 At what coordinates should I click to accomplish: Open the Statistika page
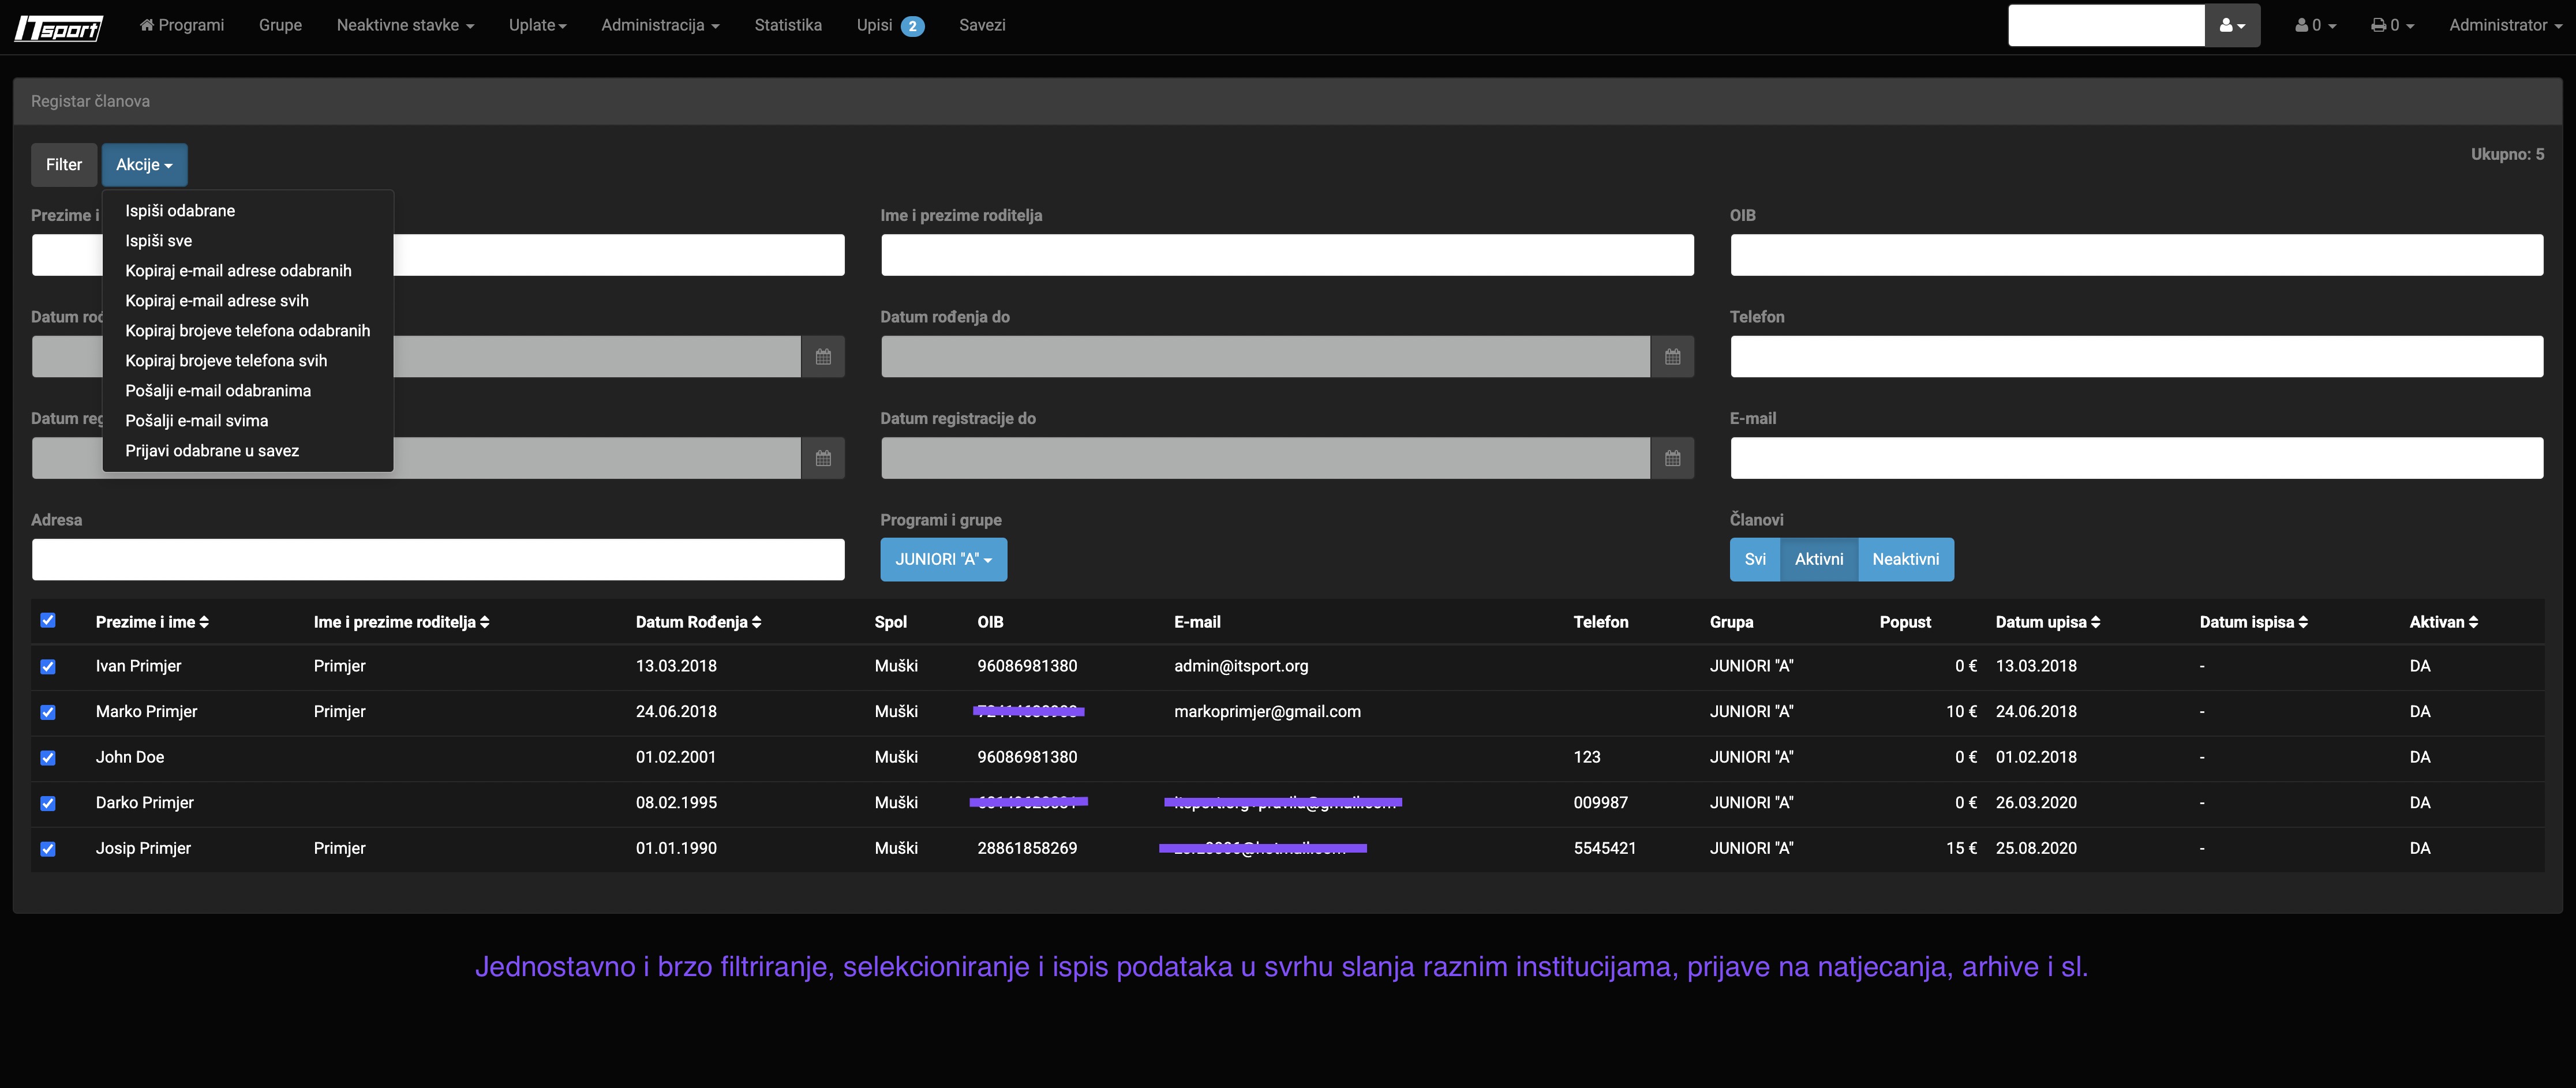click(788, 26)
